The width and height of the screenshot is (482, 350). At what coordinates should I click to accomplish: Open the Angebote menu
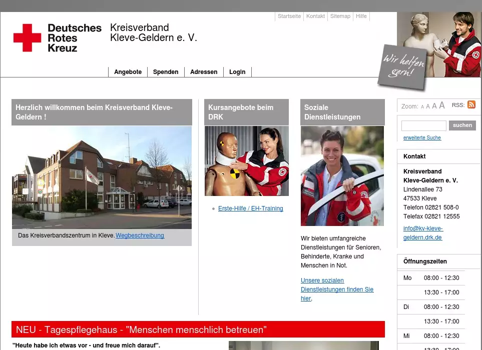coord(128,72)
